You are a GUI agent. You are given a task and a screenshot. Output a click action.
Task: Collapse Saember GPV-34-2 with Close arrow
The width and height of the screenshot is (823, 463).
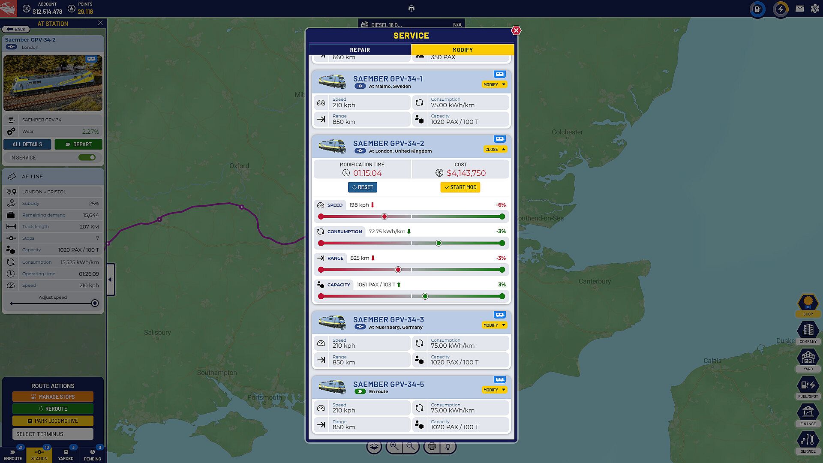(x=495, y=149)
